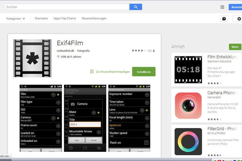Click the camera icon in Camera dialog
The height and width of the screenshot is (161, 242).
pyautogui.click(x=73, y=104)
